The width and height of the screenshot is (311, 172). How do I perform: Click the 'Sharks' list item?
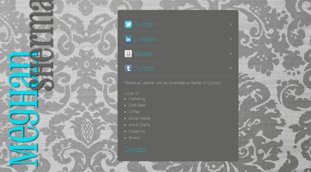point(134,138)
